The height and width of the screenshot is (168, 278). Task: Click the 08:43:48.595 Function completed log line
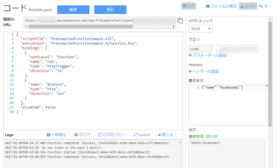[x=87, y=157]
